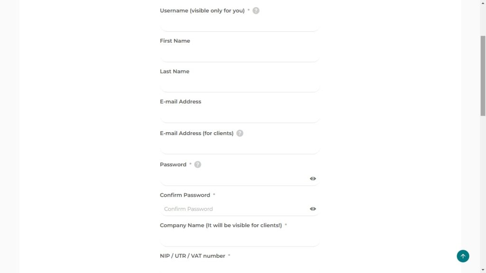
Task: Click the Username (visible only for you) label
Action: [202, 10]
